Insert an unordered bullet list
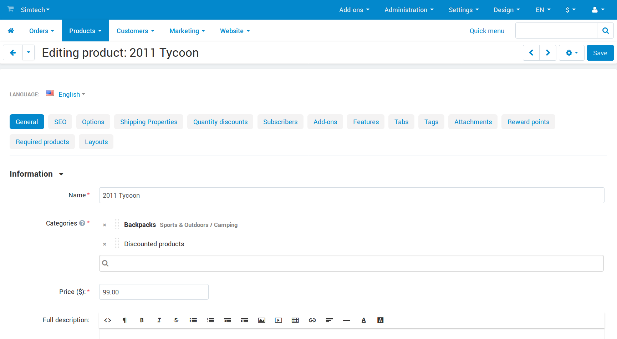Viewport: 617px width, 339px height. pyautogui.click(x=193, y=320)
